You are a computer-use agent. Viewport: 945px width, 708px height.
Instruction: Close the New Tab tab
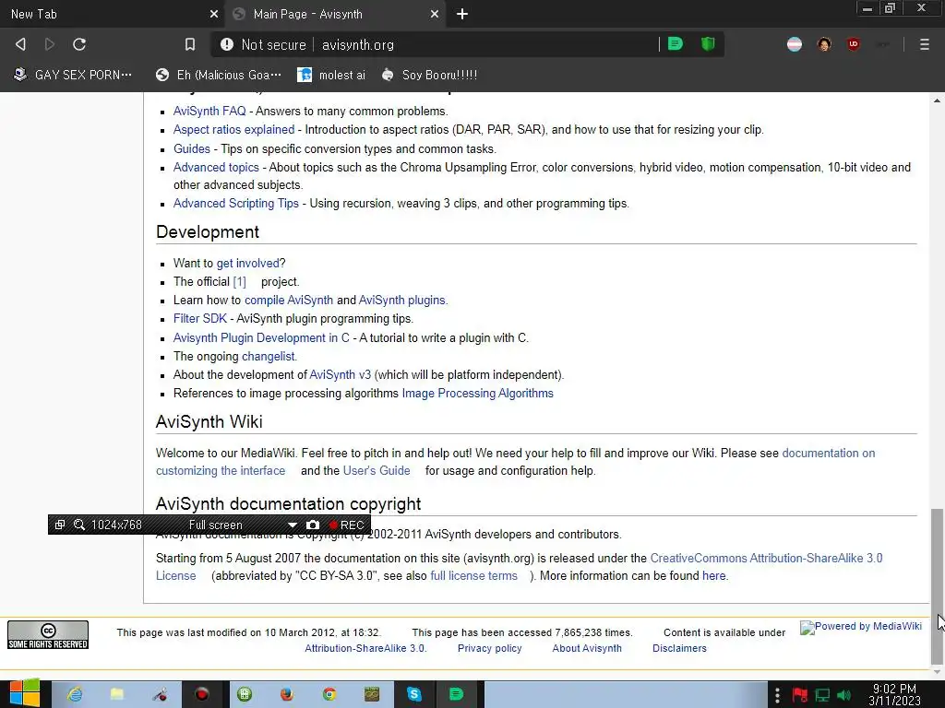click(214, 14)
